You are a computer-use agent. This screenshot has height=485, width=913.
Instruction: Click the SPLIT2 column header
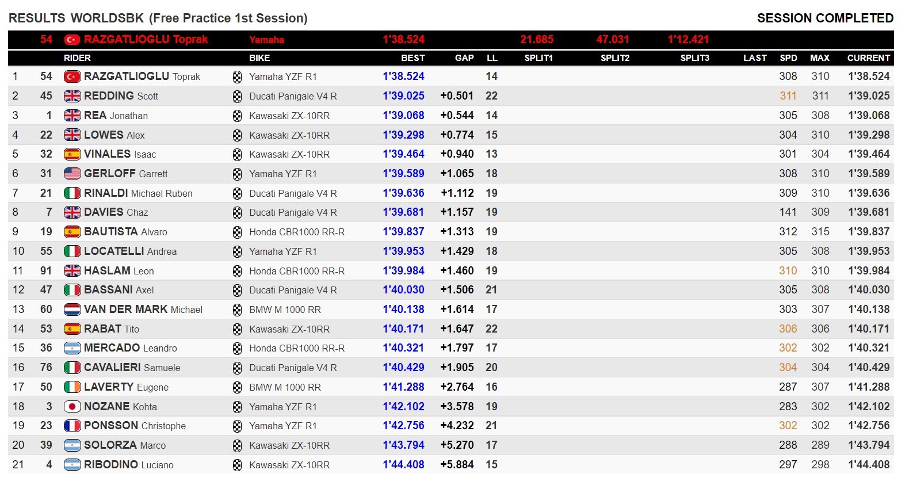pyautogui.click(x=615, y=58)
